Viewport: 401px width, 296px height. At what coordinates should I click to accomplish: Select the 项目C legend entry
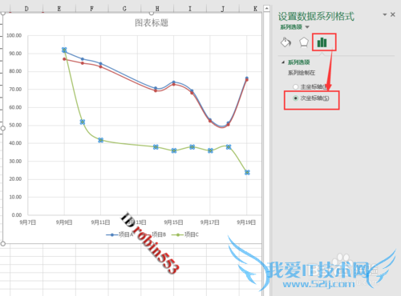[185, 234]
